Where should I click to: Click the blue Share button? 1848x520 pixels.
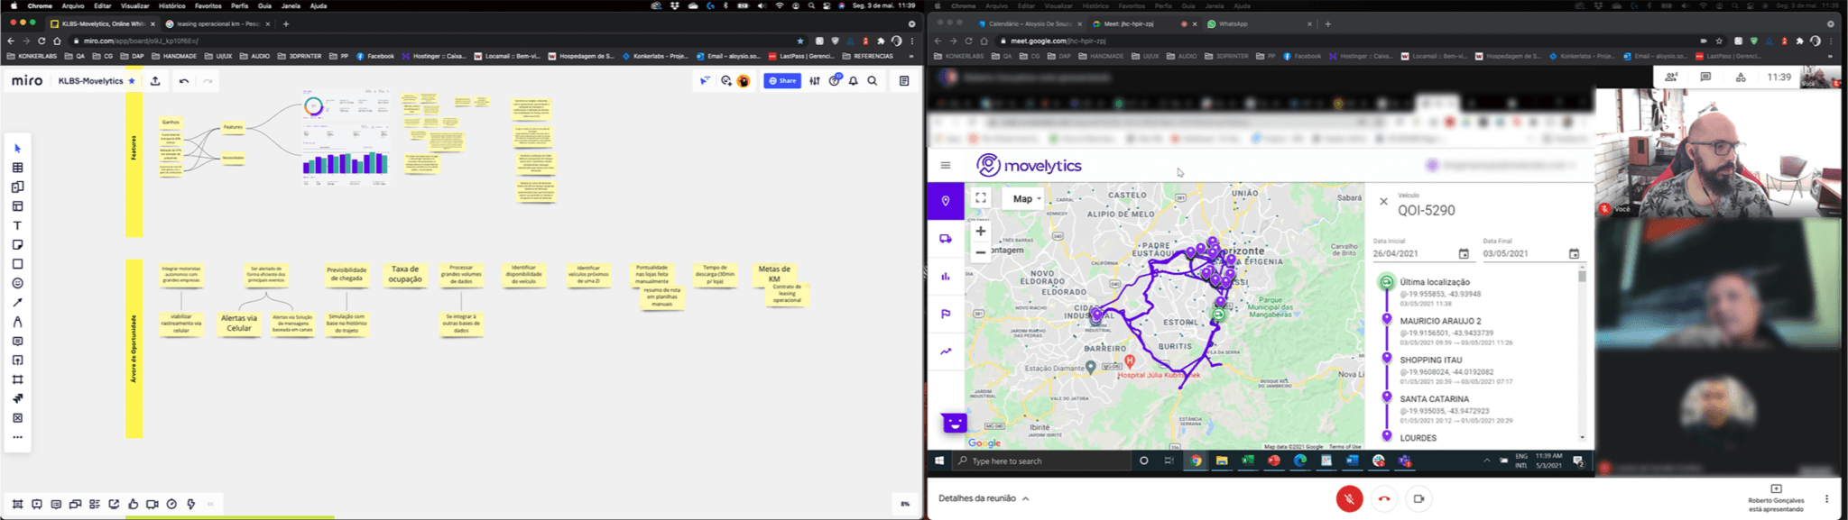(x=782, y=81)
